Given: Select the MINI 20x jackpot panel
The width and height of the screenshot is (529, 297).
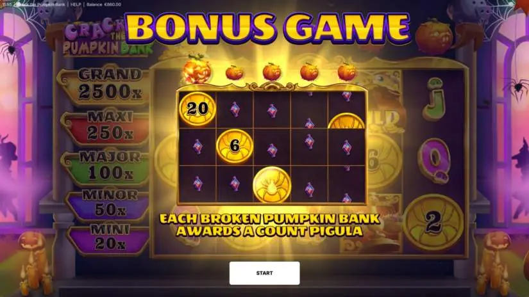Looking at the screenshot, I should point(109,240).
